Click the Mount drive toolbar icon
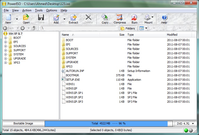 coord(147,17)
